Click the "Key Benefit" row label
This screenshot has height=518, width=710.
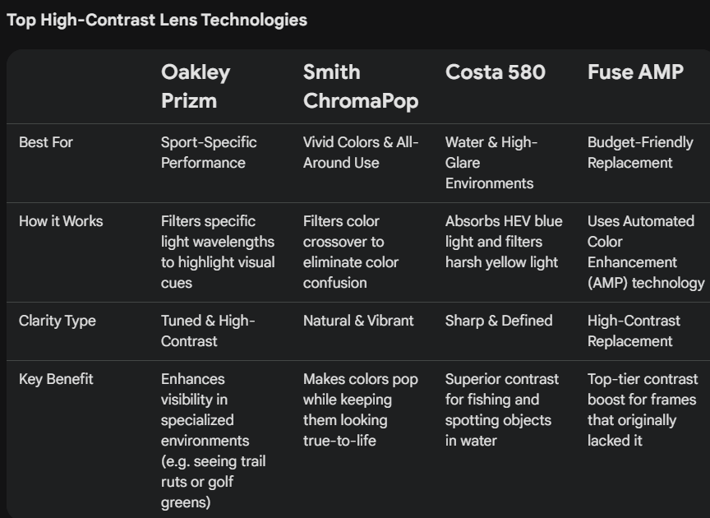pos(56,379)
